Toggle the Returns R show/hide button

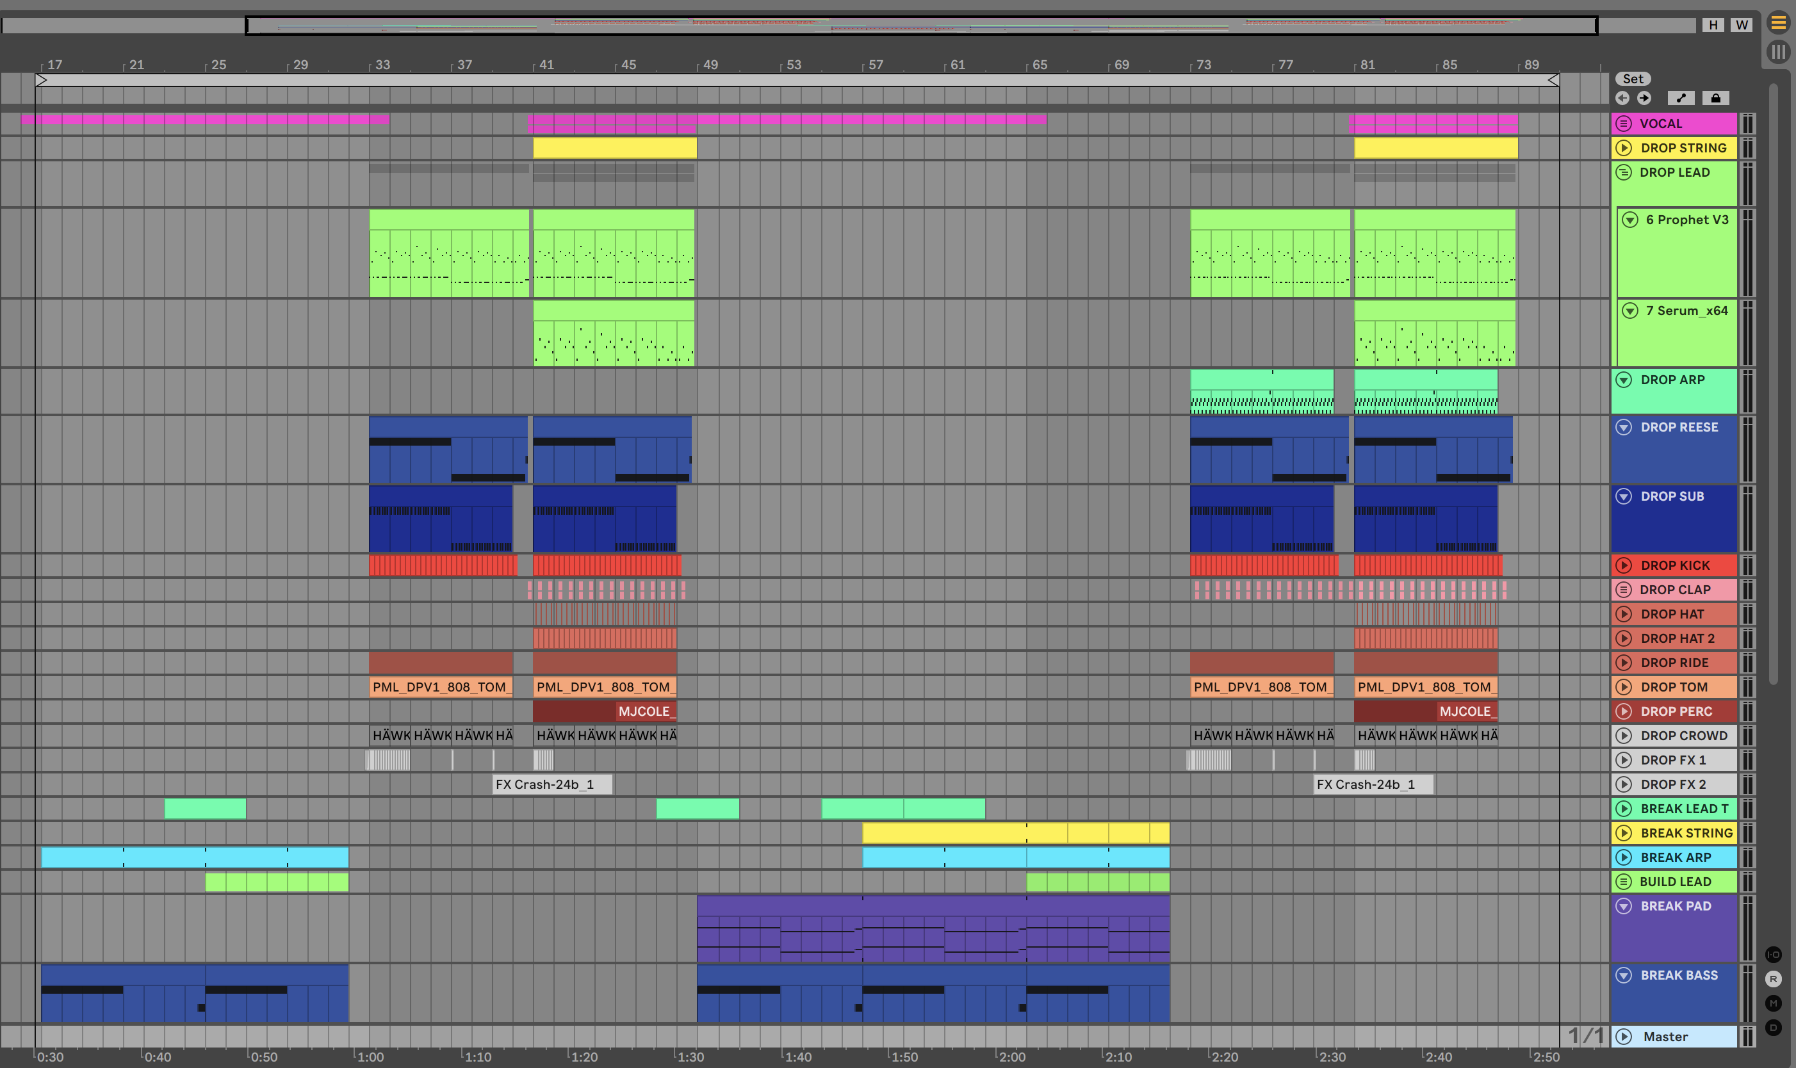tap(1773, 979)
